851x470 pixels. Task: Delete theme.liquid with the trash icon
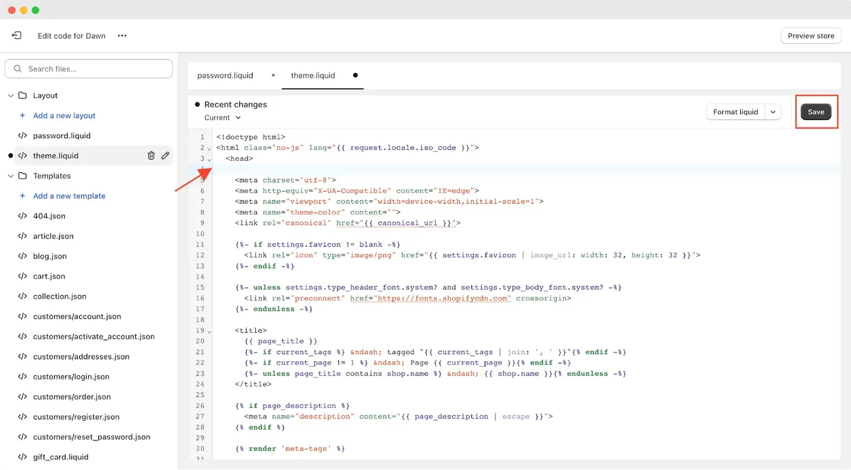(x=151, y=155)
